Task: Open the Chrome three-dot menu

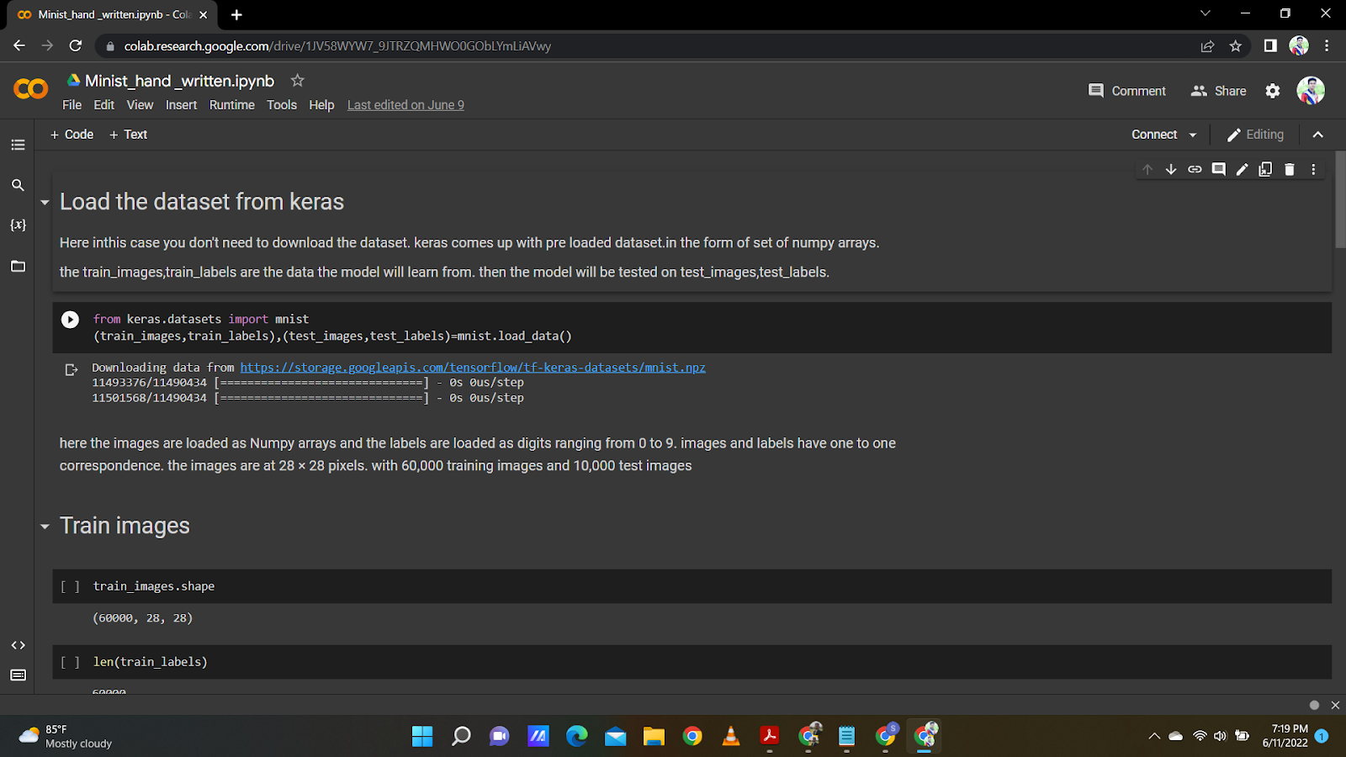Action: point(1327,46)
